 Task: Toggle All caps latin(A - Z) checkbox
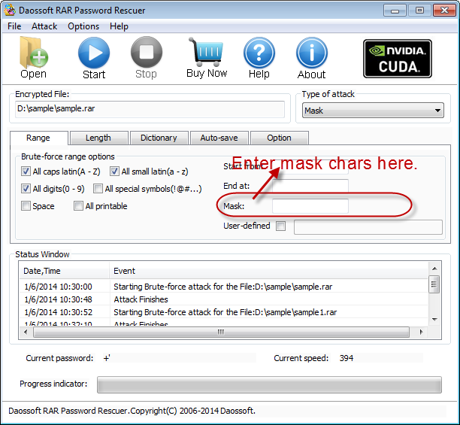click(26, 172)
